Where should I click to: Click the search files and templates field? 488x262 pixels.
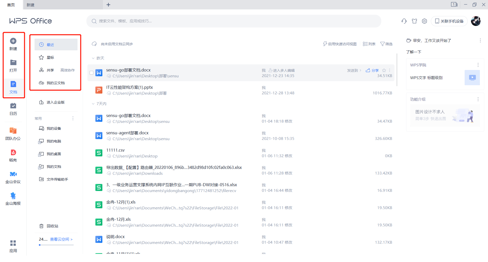(234, 21)
